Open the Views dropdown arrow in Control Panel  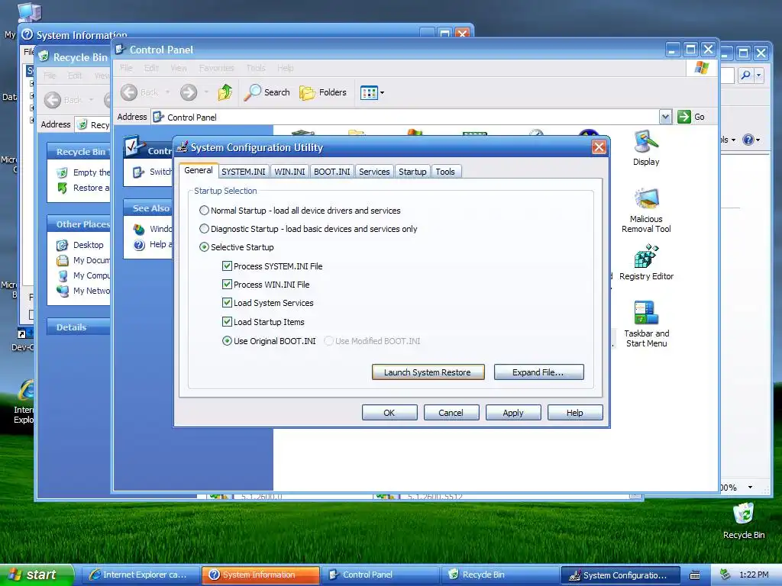(x=382, y=92)
